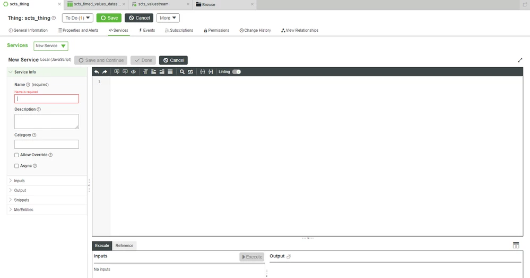Expand the Output section in left panel

[47, 190]
